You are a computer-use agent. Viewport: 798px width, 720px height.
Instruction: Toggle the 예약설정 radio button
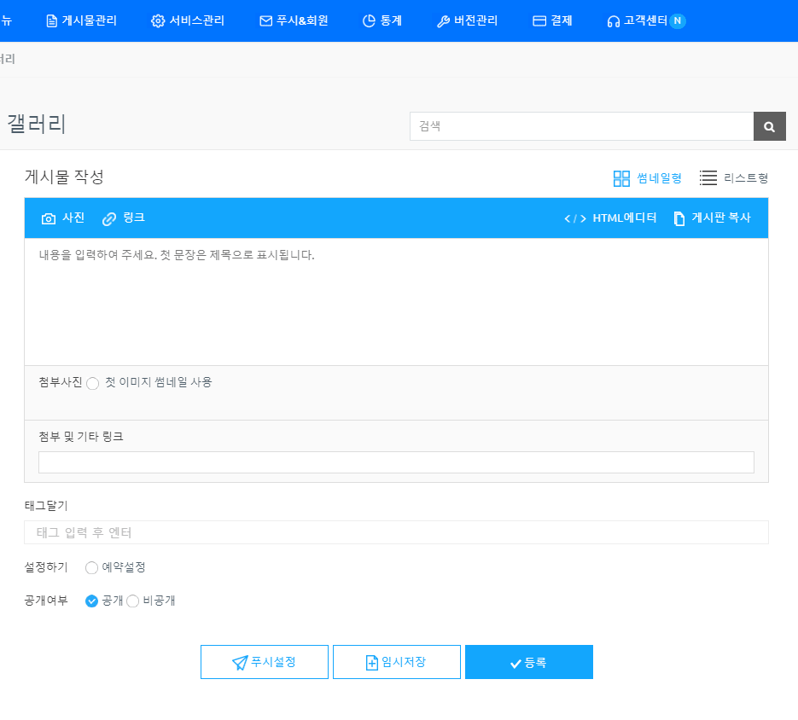pos(92,568)
